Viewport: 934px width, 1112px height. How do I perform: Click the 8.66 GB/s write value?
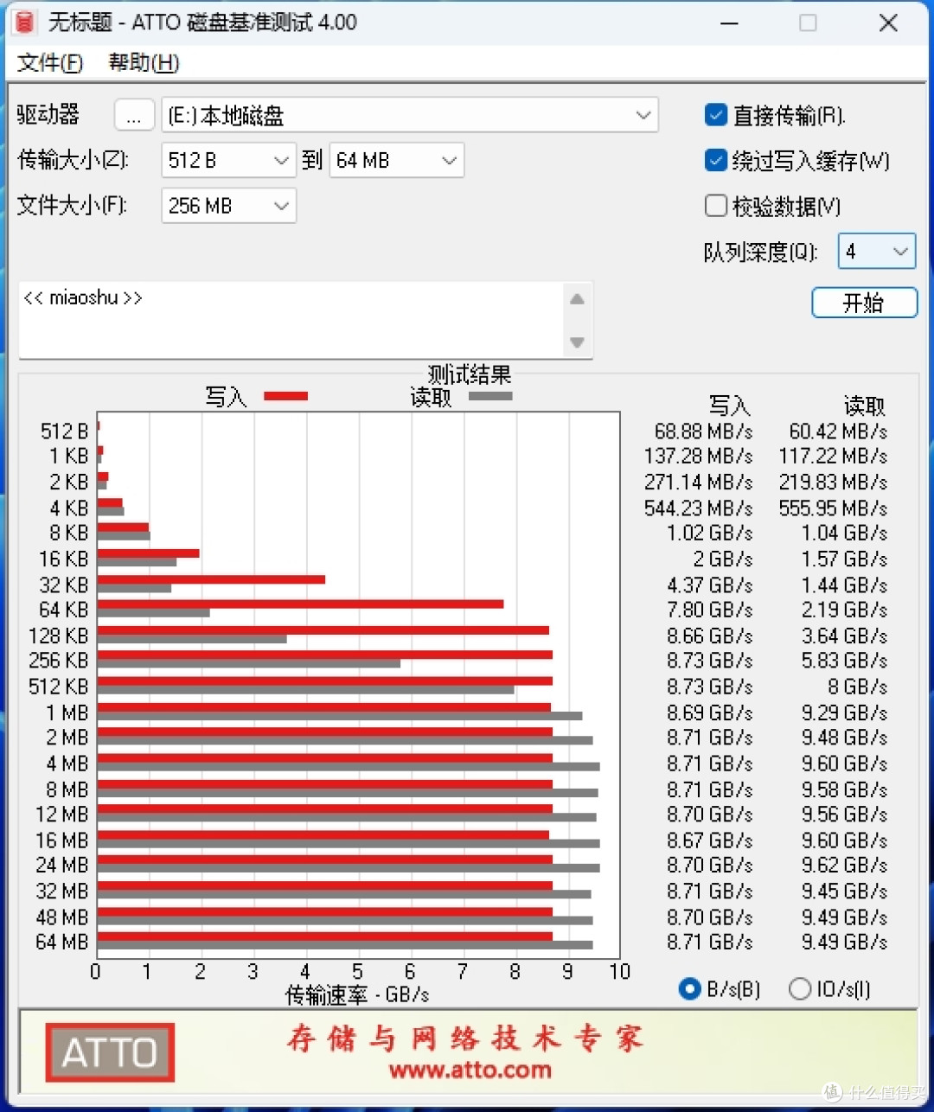pos(709,636)
